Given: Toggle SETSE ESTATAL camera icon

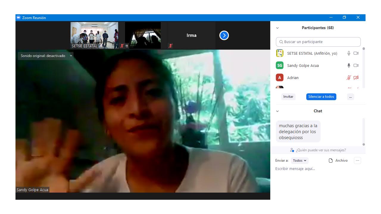Looking at the screenshot, I should click(356, 53).
